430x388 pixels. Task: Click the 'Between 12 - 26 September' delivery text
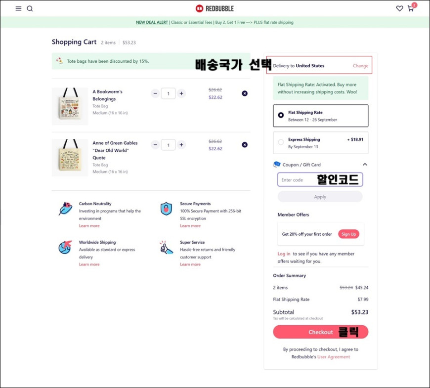click(x=312, y=120)
